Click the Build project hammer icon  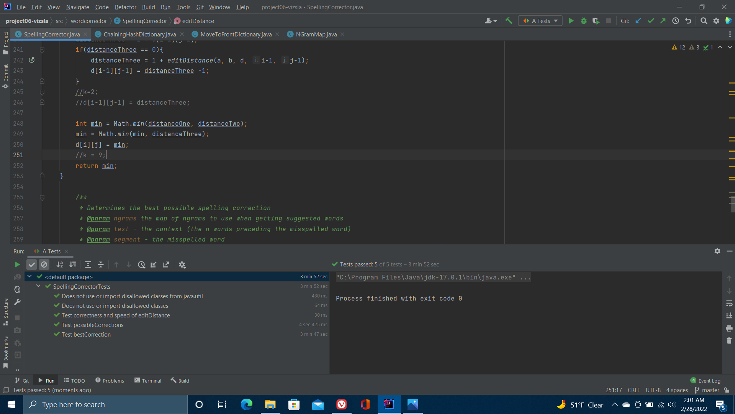(509, 21)
